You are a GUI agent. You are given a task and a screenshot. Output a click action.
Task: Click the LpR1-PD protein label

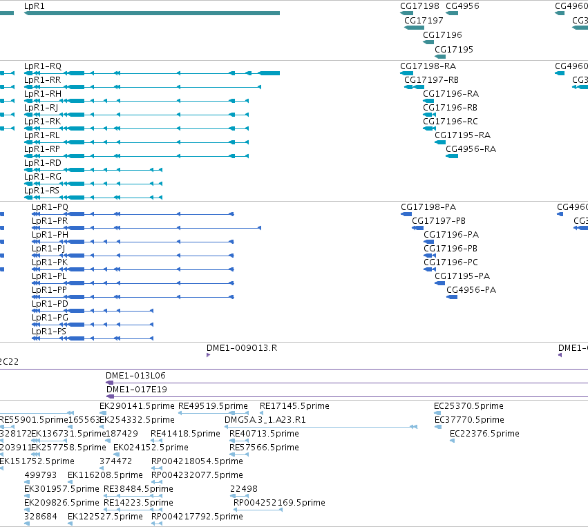coord(50,304)
